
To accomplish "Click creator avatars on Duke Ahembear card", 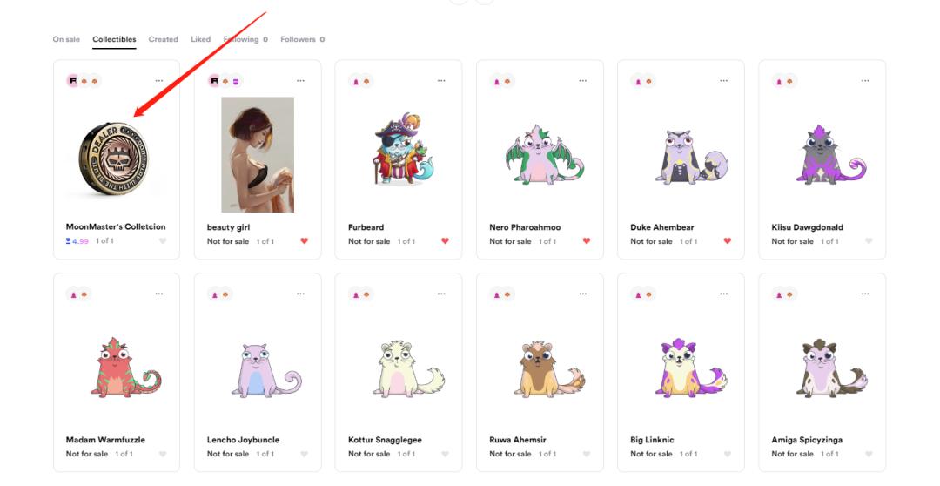I will pyautogui.click(x=644, y=81).
